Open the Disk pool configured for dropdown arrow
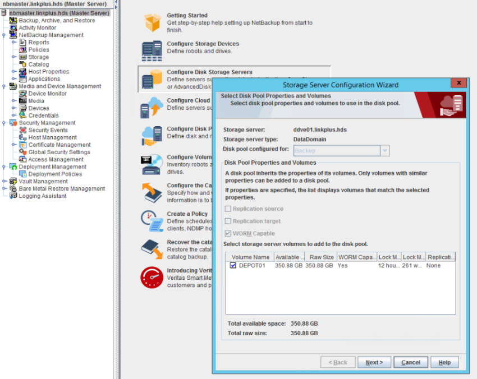This screenshot has width=477, height=379. coord(385,150)
